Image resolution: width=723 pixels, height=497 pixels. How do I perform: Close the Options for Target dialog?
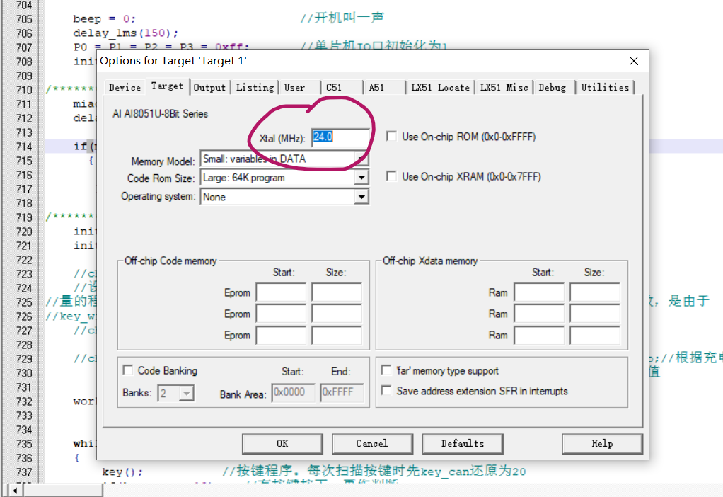click(x=633, y=61)
